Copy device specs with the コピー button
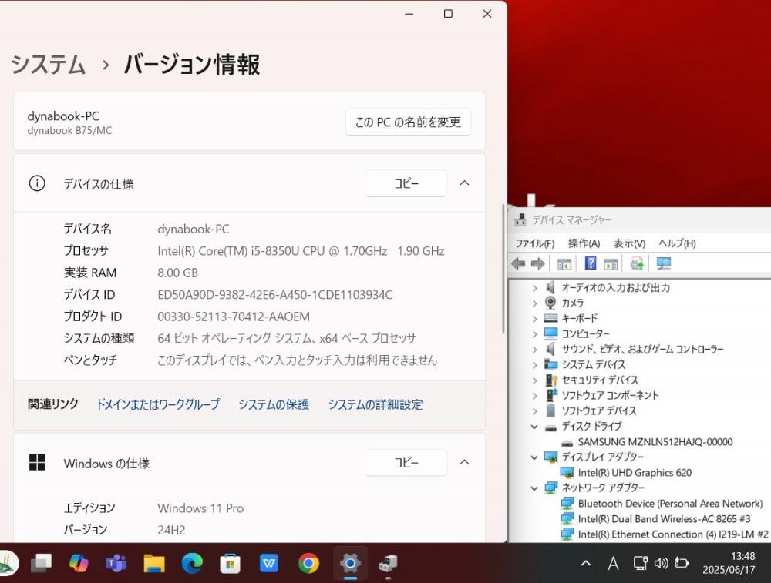This screenshot has width=771, height=583. 406,183
